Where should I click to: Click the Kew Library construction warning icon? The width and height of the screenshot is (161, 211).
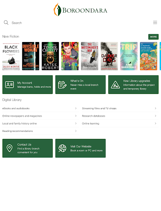click(115, 84)
